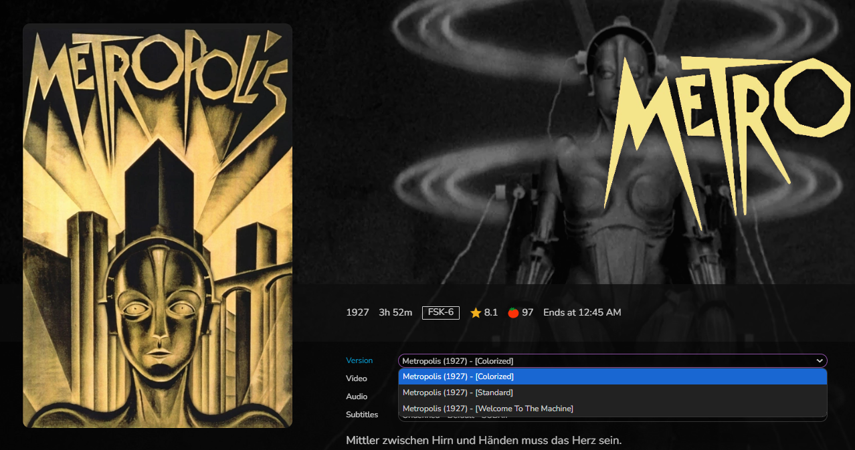
Task: Click the gold star rating icon
Action: pyautogui.click(x=476, y=313)
